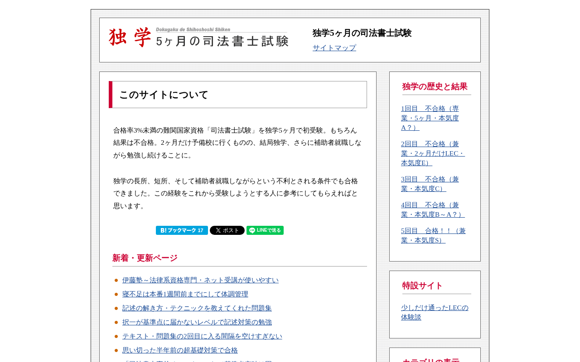Viewport: 580px width, 362px height.
Task: Open 1回目 不合格（専業・5ヶ月） link
Action: [x=430, y=118]
